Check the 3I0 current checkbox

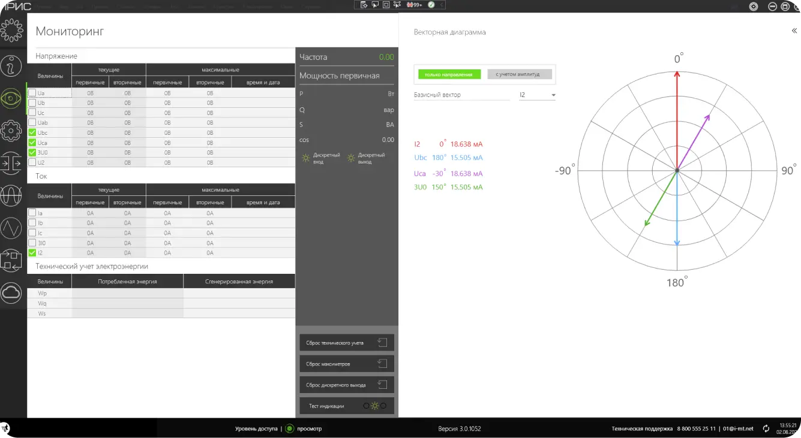[x=32, y=243]
